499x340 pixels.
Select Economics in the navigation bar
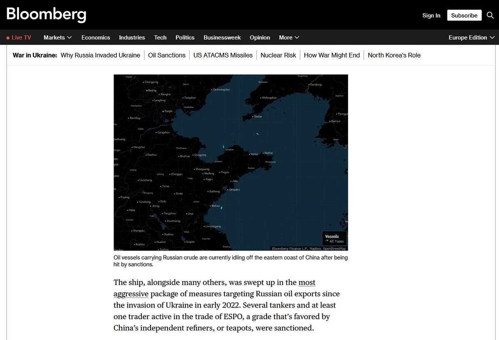[96, 37]
